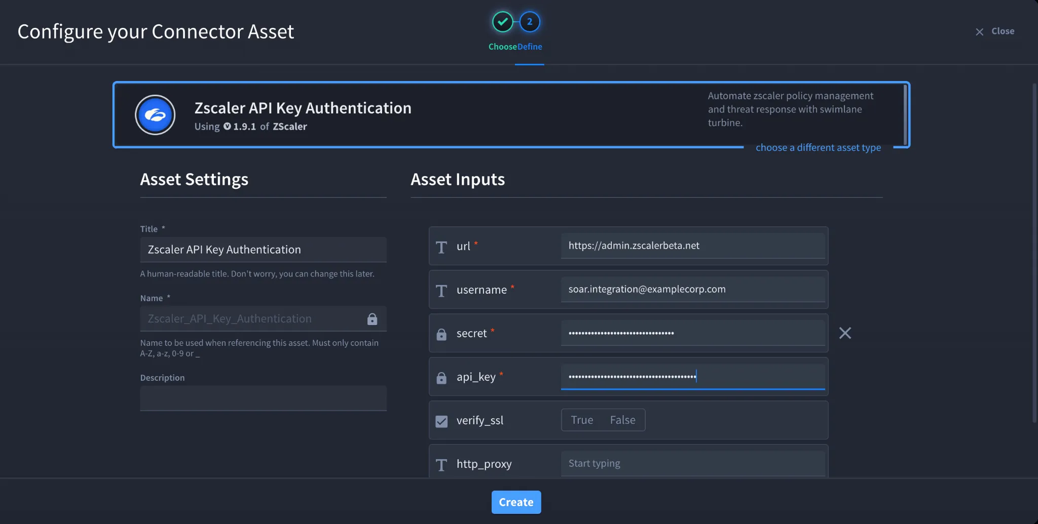Click the text type icon beside url
This screenshot has width=1038, height=524.
pyautogui.click(x=441, y=247)
